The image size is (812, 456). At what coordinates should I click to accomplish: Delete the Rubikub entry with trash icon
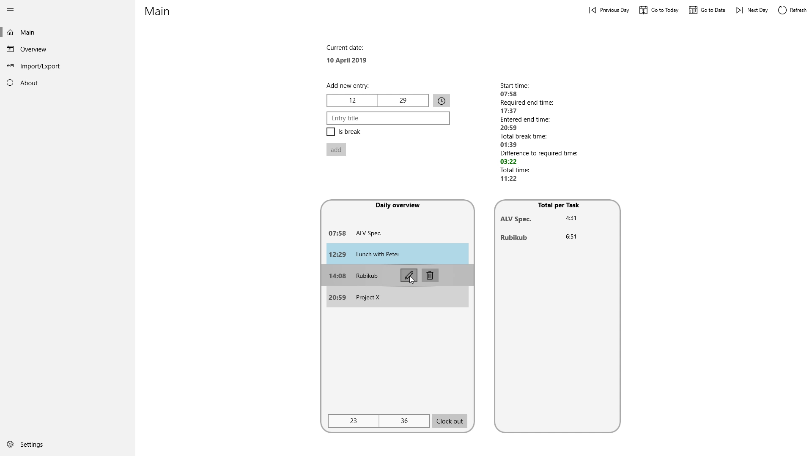tap(430, 275)
